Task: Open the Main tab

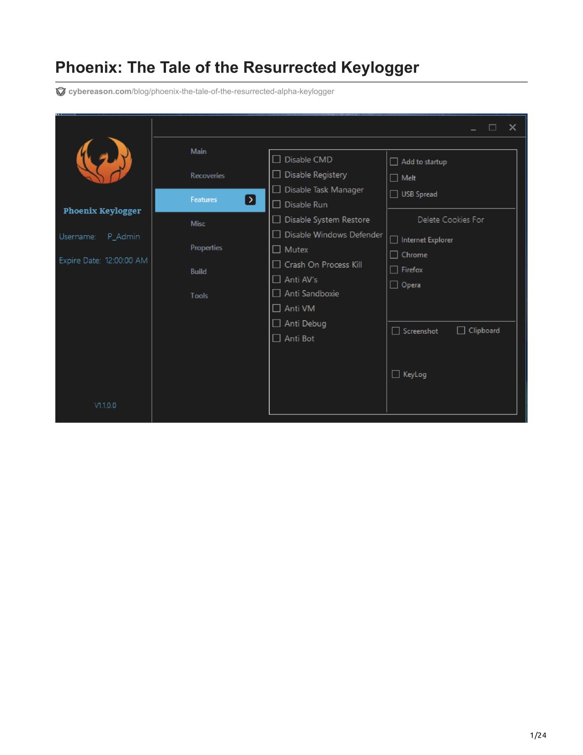Action: pyautogui.click(x=198, y=151)
